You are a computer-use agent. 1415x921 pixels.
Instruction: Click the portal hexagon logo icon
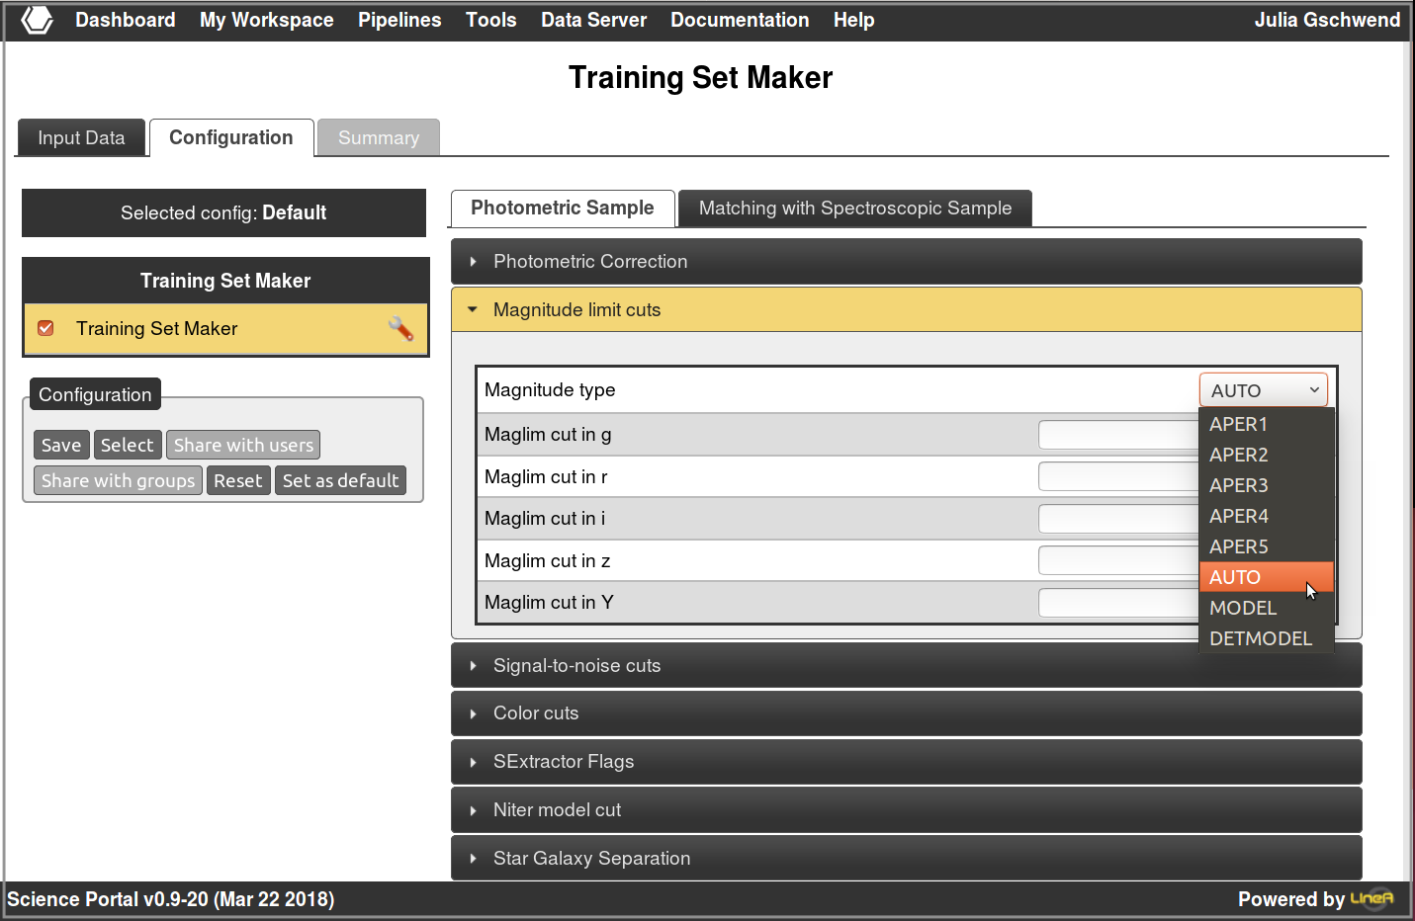37,20
